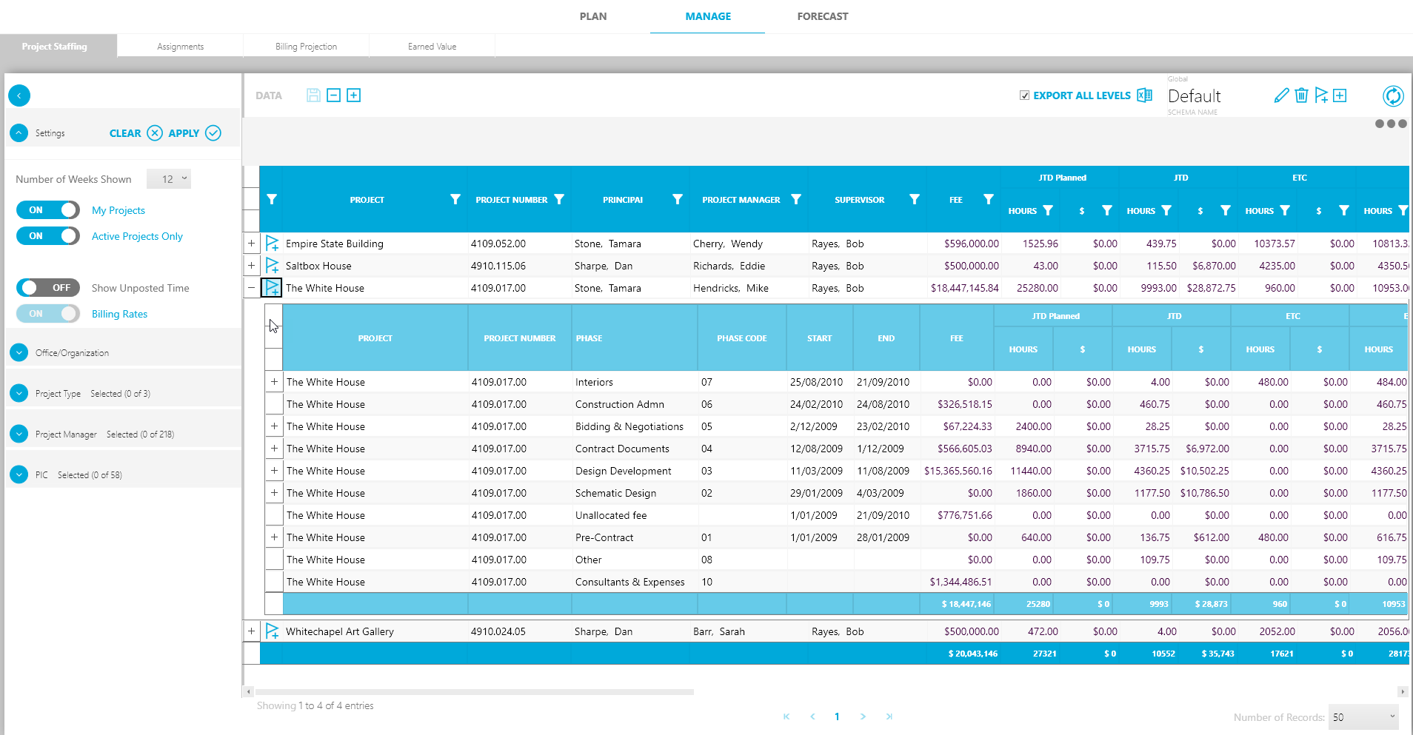Viewport: 1413px width, 735px height.
Task: Open the Billing Projection tab
Action: tap(306, 47)
